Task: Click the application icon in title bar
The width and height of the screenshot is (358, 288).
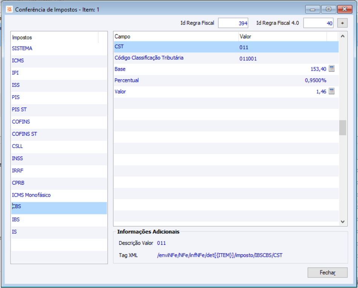Action: point(9,9)
